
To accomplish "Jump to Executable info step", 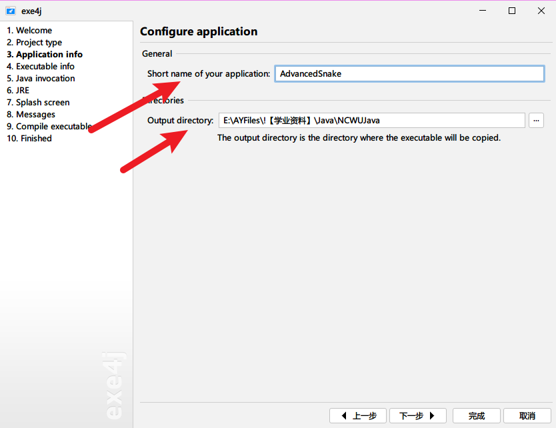I will tap(41, 67).
